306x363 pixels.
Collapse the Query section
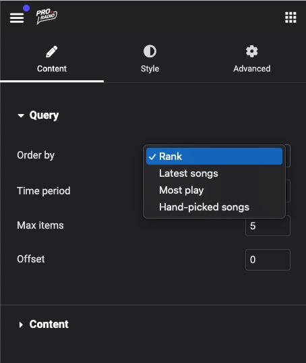[21, 115]
